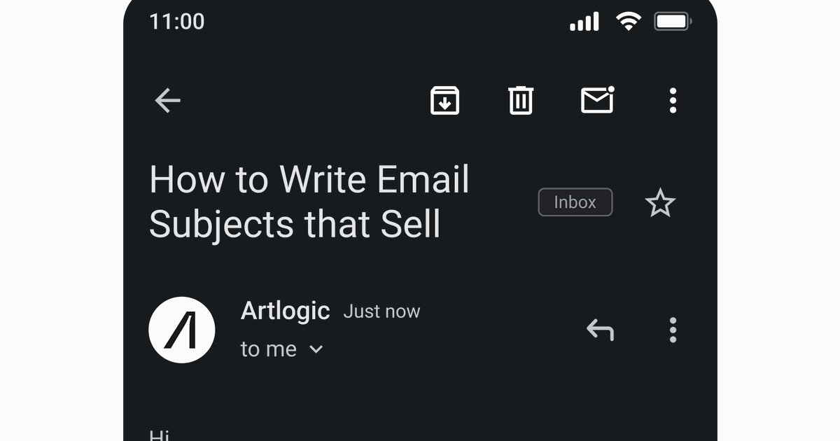Tap the email subject line text
The width and height of the screenshot is (840, 441).
pyautogui.click(x=309, y=202)
